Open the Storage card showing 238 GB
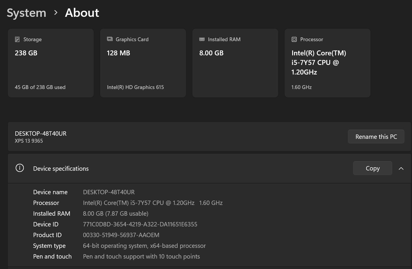Image resolution: width=412 pixels, height=269 pixels. tap(51, 63)
